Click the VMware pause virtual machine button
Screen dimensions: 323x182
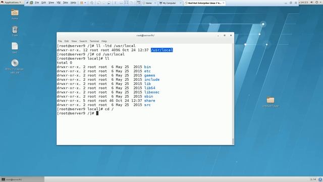point(82,3)
